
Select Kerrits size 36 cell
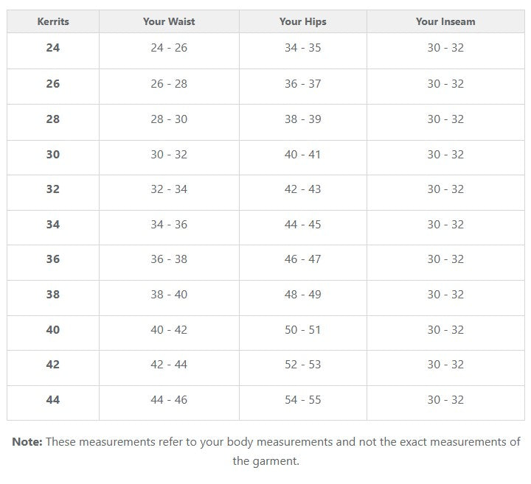[53, 259]
